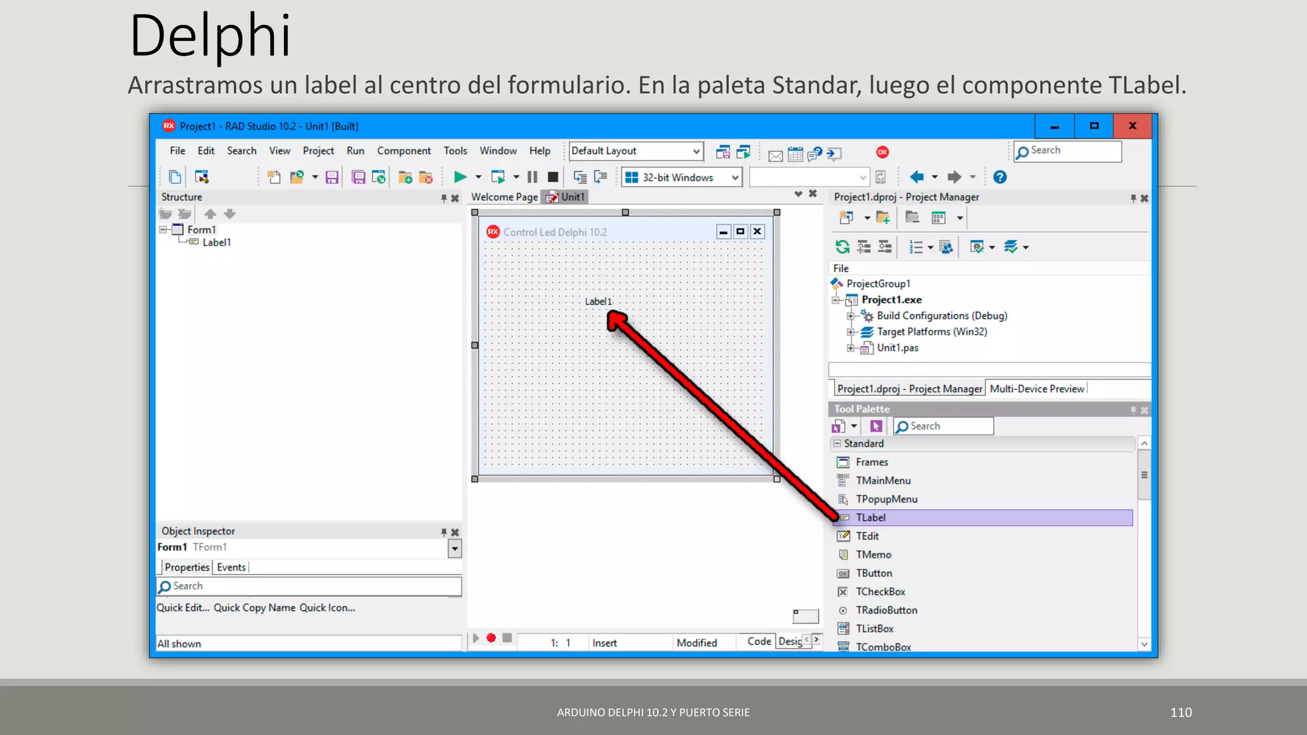Select TEdit in the Tool Palette
The height and width of the screenshot is (735, 1307).
coord(867,536)
